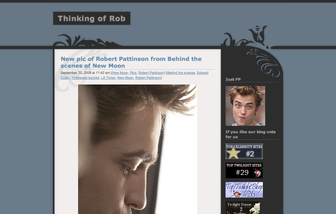Open the New Moon tag after LA Times
The width and height of the screenshot is (336, 214).
pos(125,78)
